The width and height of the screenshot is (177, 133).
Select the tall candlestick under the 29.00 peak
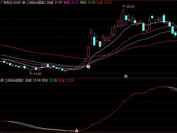click(123, 18)
